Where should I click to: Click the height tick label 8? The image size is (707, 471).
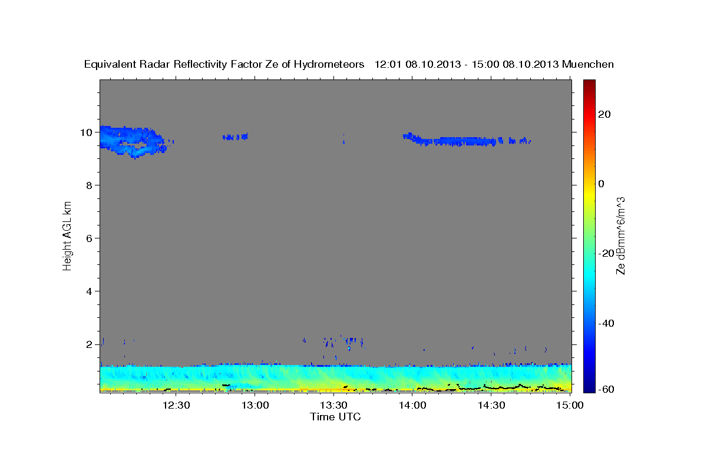point(90,185)
